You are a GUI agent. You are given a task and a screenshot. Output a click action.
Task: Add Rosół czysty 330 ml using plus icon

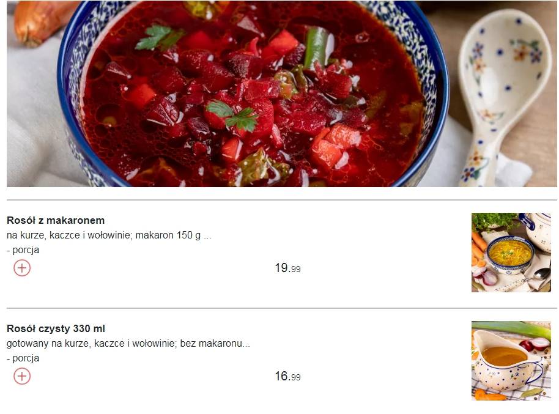click(x=22, y=376)
